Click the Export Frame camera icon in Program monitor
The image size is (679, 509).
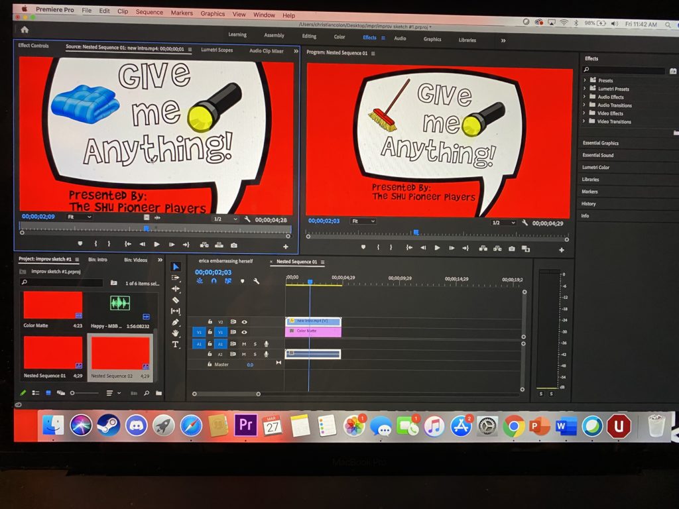click(x=512, y=248)
